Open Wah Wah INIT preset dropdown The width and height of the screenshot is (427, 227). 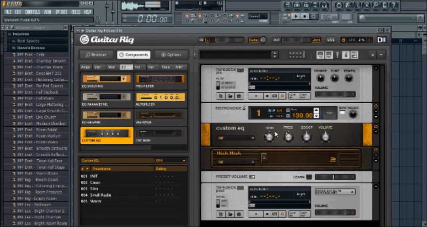pyautogui.click(x=236, y=162)
